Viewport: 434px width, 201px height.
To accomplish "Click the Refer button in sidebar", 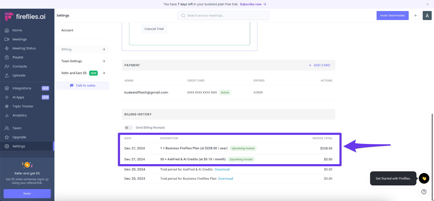I will 27,194.
